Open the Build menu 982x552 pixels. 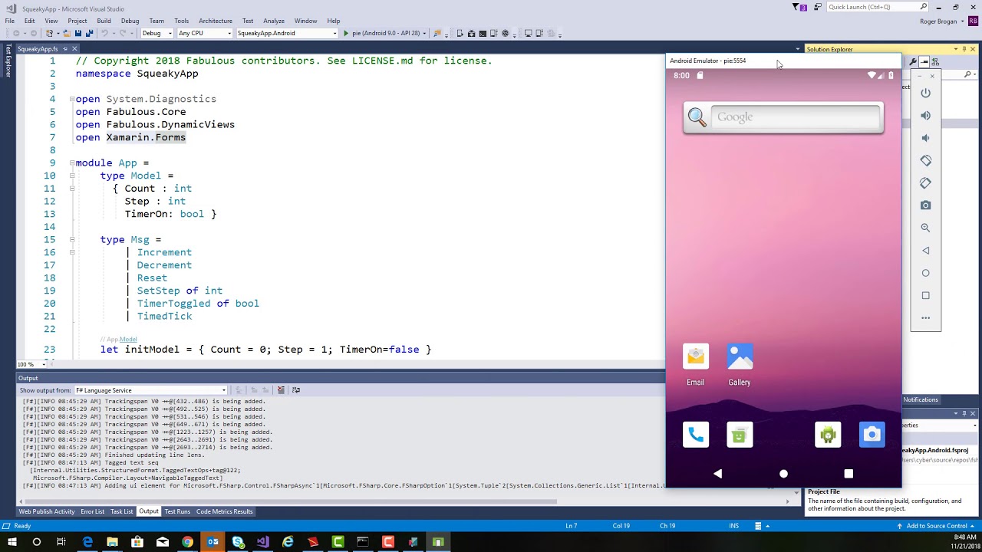tap(104, 21)
